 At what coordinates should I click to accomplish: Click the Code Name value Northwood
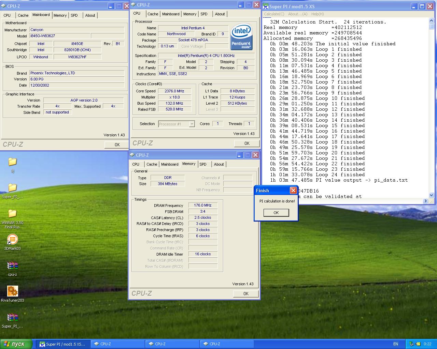point(176,34)
